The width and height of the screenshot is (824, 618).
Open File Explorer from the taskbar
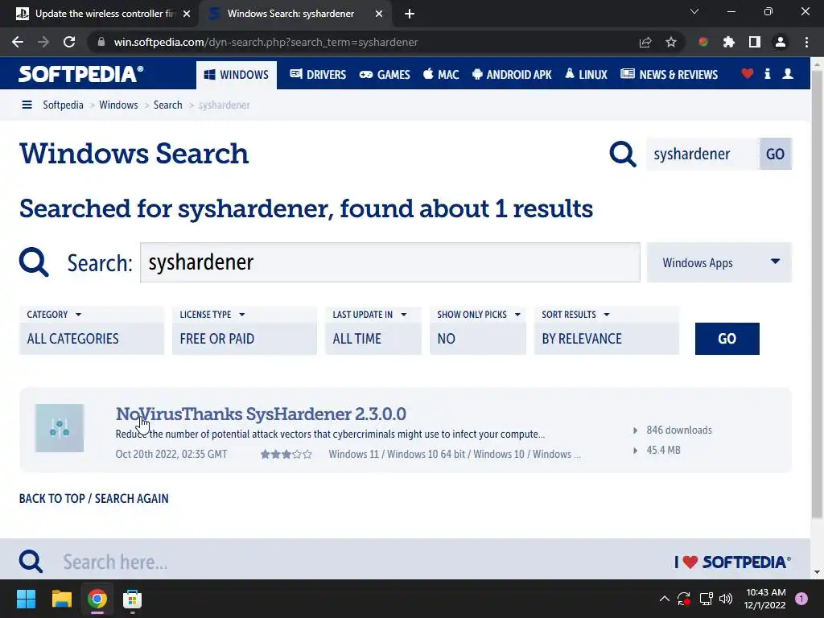[61, 599]
